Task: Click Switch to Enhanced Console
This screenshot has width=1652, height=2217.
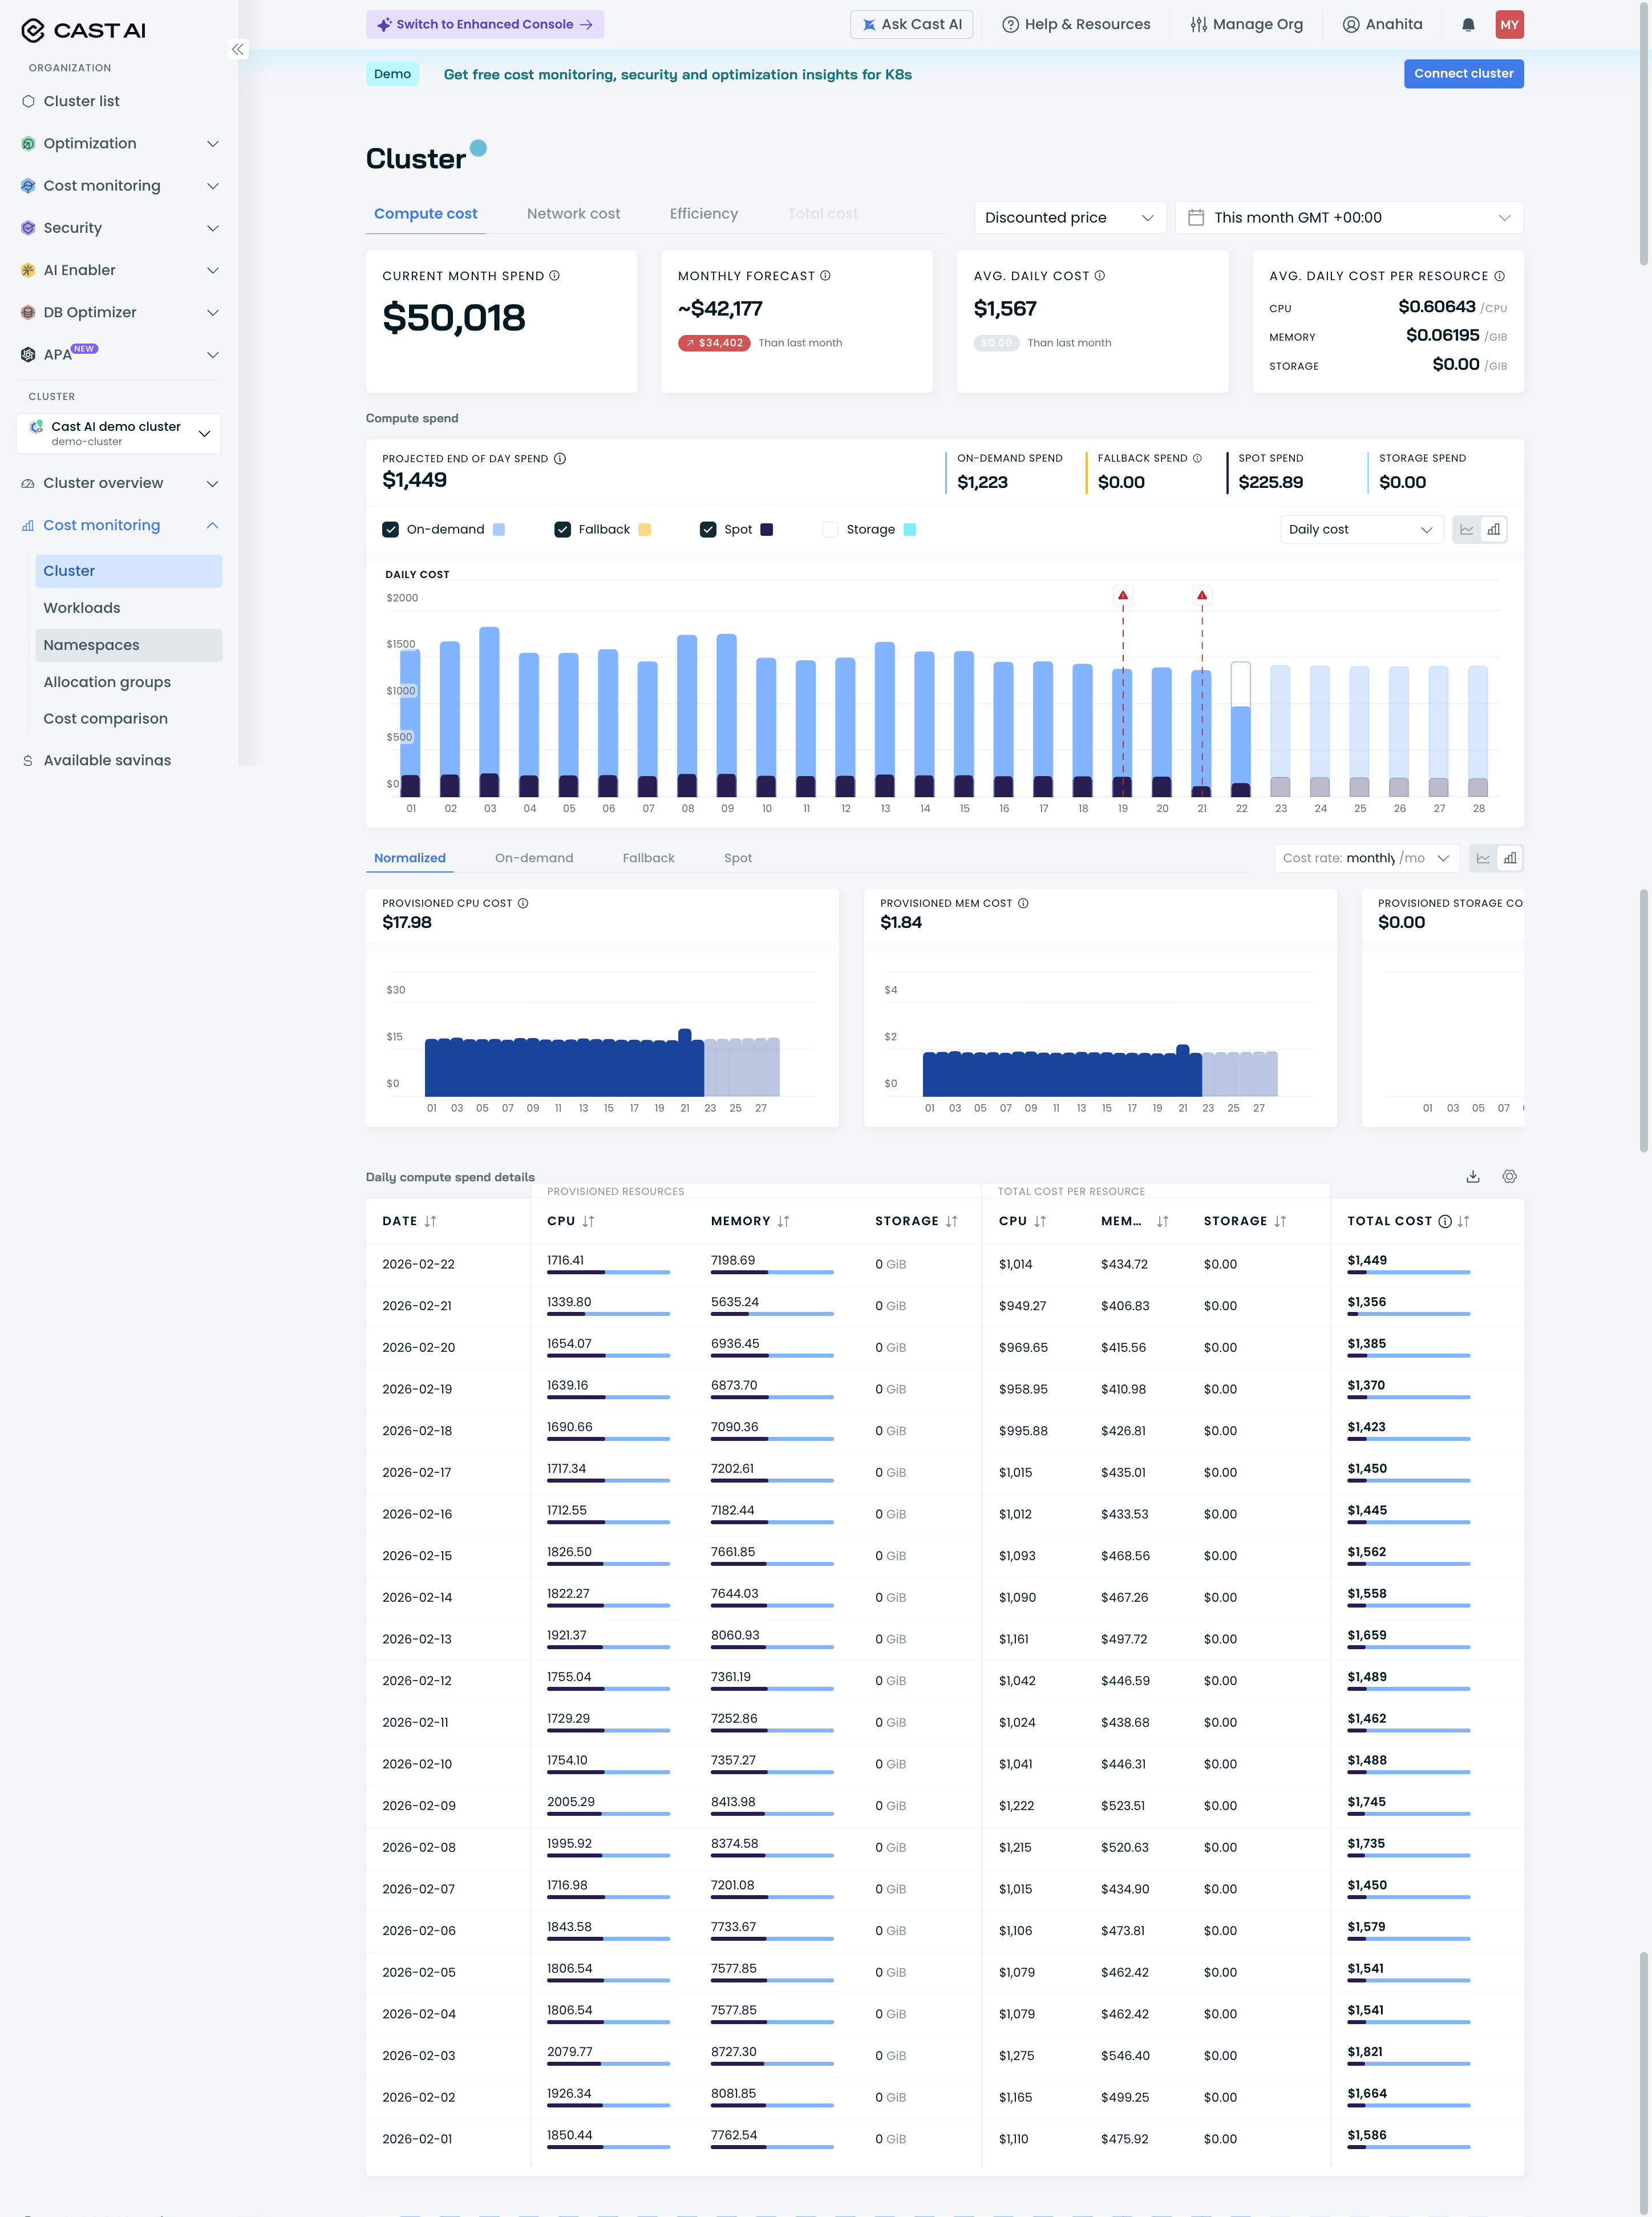Action: click(x=485, y=24)
